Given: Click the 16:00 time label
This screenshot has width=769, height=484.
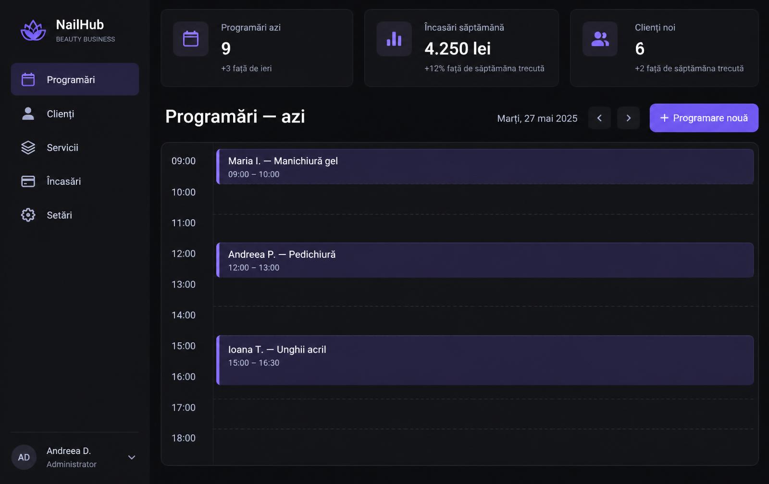Looking at the screenshot, I should pos(184,376).
